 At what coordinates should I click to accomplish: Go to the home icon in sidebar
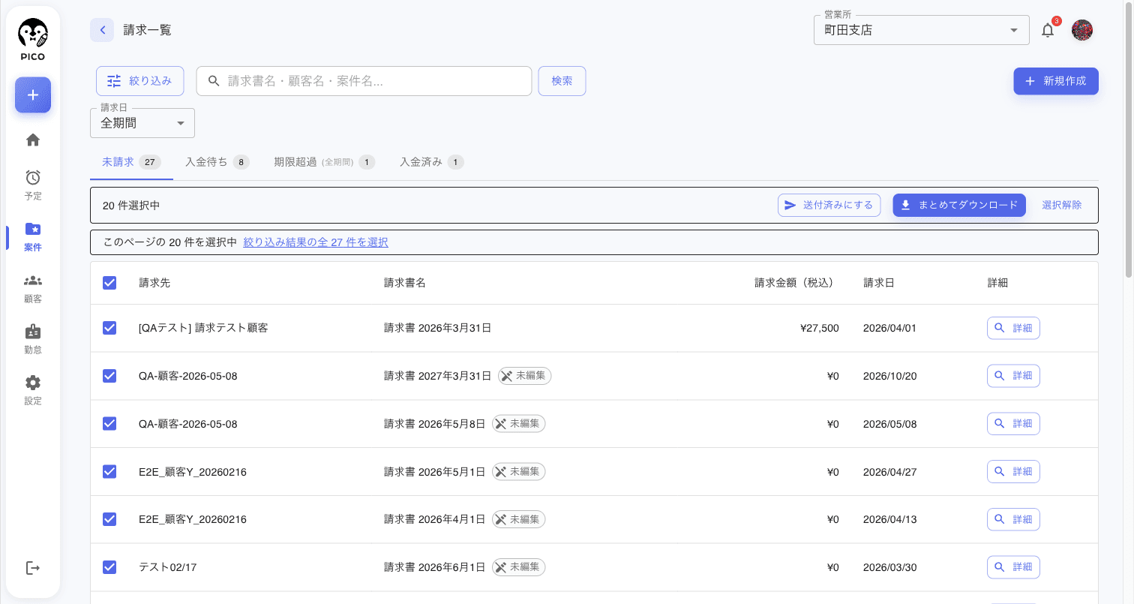pyautogui.click(x=33, y=140)
